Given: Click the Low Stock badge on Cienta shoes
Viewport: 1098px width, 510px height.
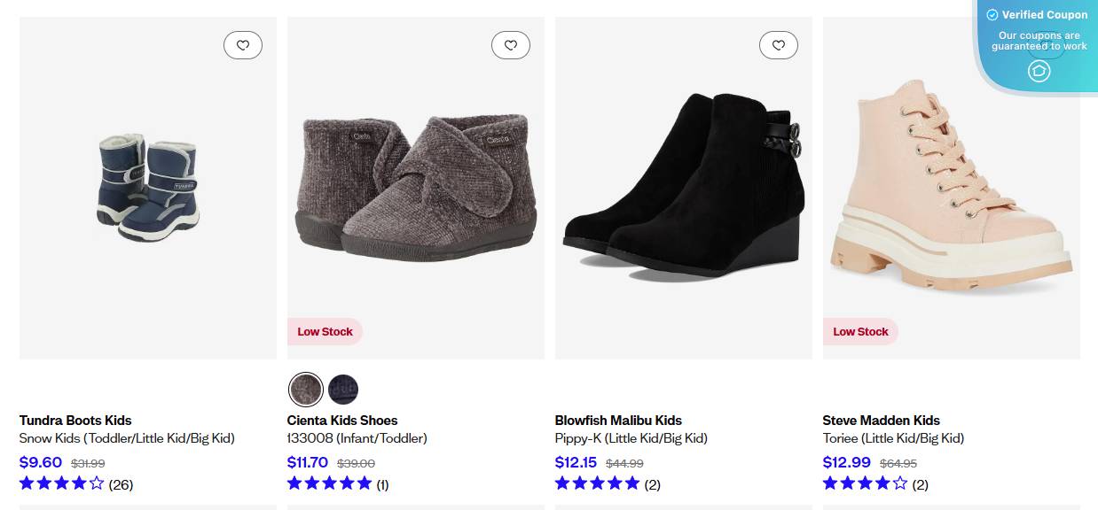Looking at the screenshot, I should 325,331.
